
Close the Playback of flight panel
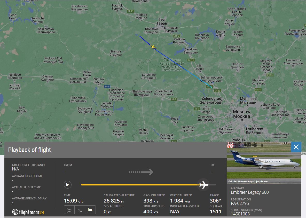tap(296, 147)
